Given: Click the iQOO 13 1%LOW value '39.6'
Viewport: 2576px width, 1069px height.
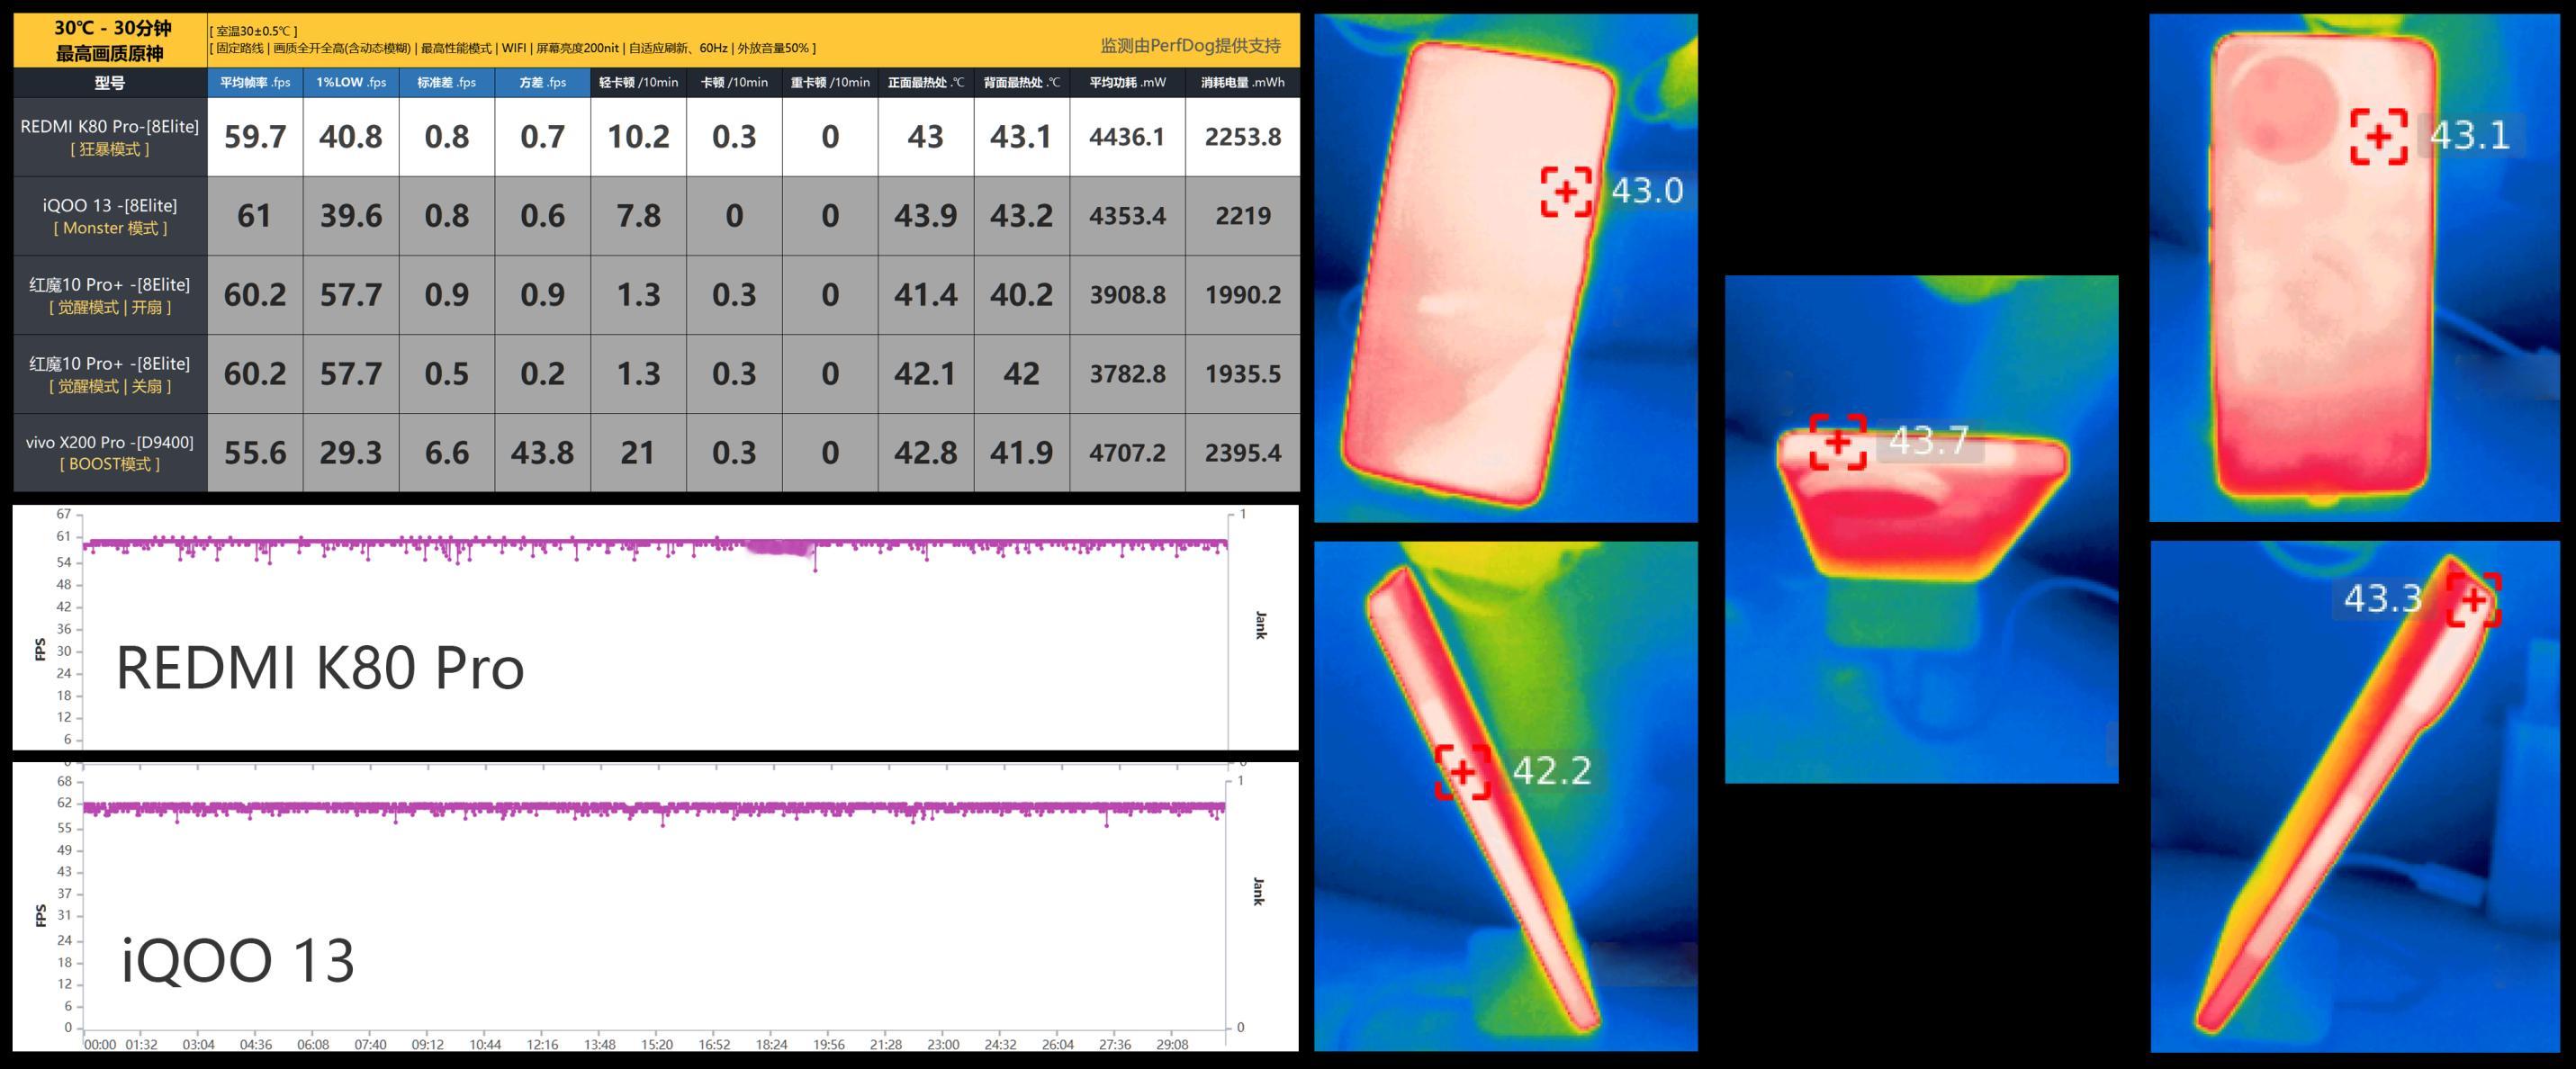Looking at the screenshot, I should click(x=351, y=216).
